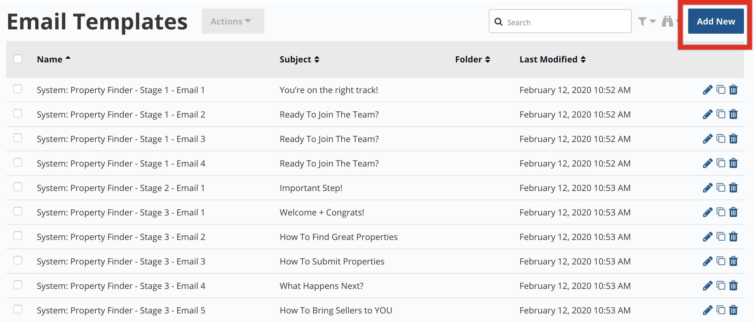Check the Stage 1 - Email 1 row
The width and height of the screenshot is (755, 322).
tap(18, 89)
